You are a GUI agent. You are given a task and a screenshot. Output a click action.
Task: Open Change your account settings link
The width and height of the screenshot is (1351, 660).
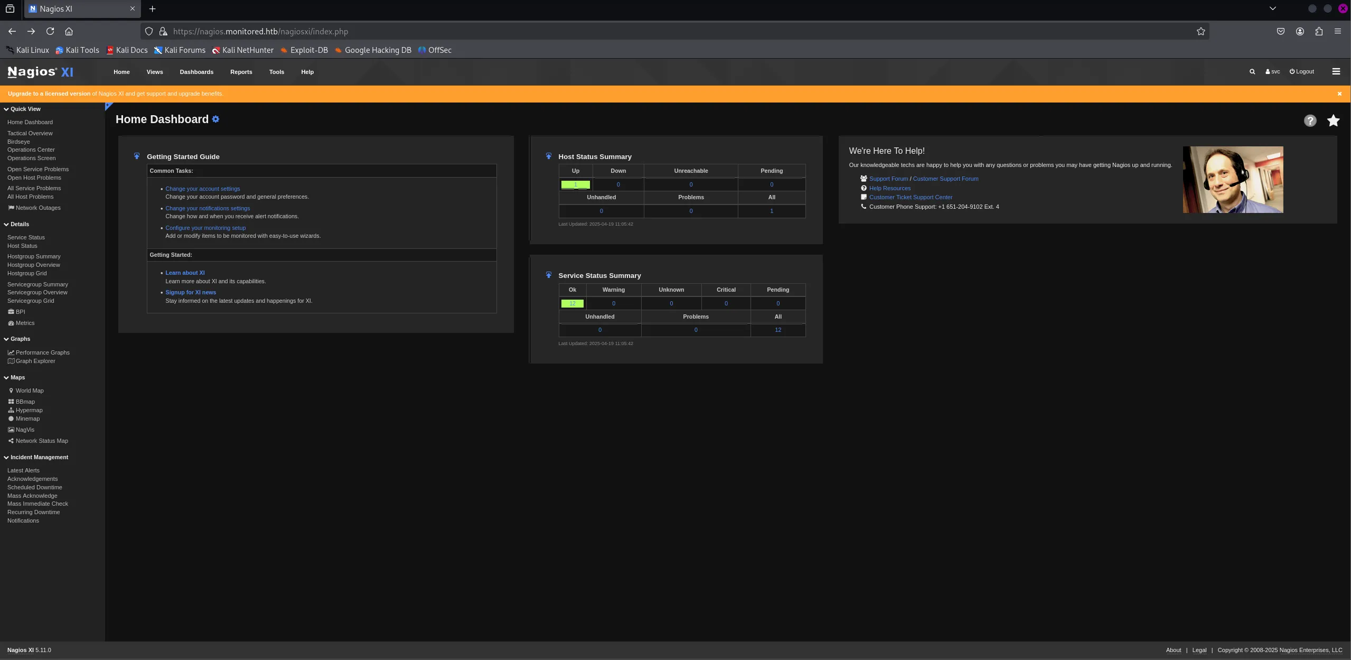click(202, 189)
